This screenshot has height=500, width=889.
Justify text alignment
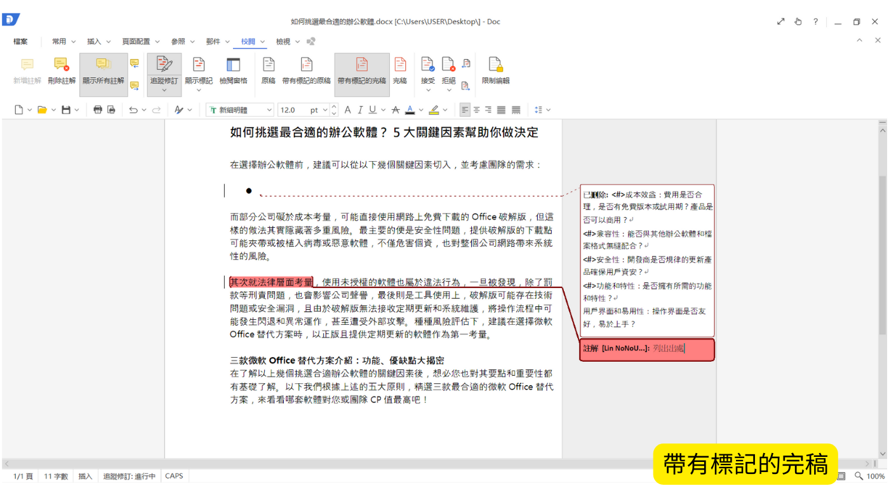coord(502,110)
